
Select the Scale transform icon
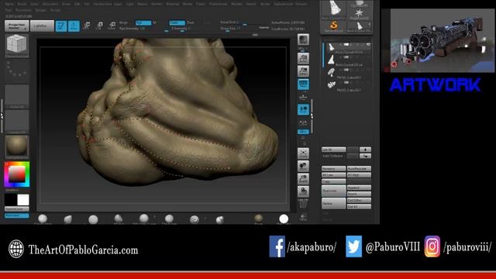point(99,26)
